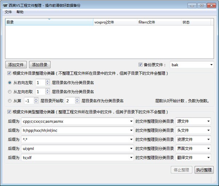This screenshot has height=186, width=219.
Task: Expand the cpp;c;cxx suffix dropdown
Action: pyautogui.click(x=131, y=121)
